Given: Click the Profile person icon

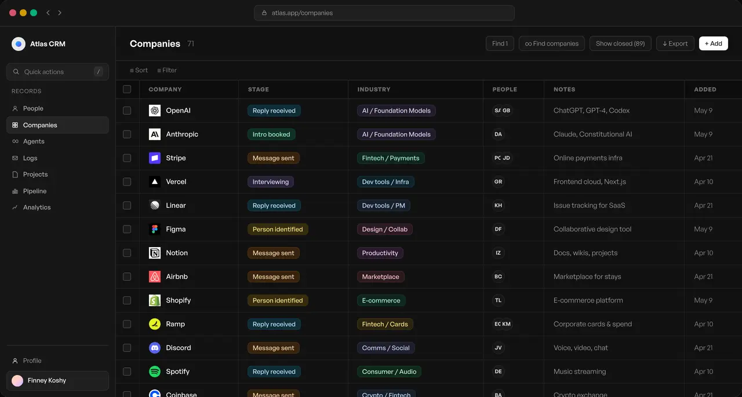Looking at the screenshot, I should [x=15, y=361].
